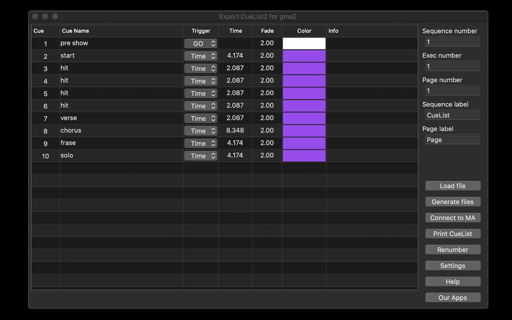Screen dimensions: 512x320
Task: Select the cue name 'start'
Action: pos(67,55)
